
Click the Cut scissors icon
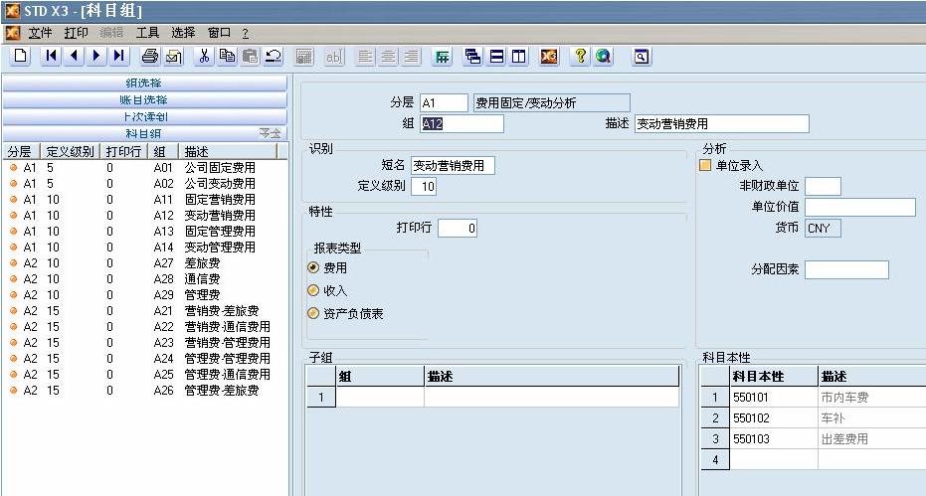point(204,57)
